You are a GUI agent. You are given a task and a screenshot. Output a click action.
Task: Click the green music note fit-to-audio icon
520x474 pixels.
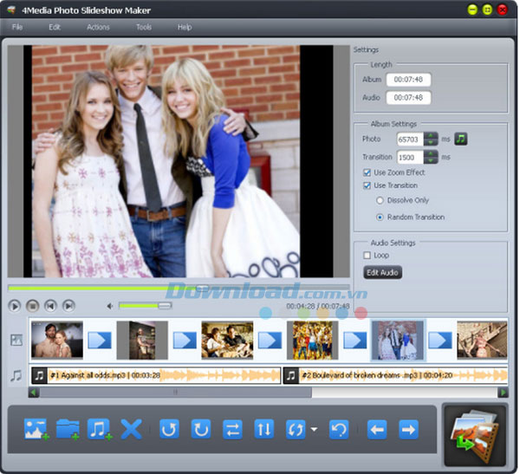point(461,139)
